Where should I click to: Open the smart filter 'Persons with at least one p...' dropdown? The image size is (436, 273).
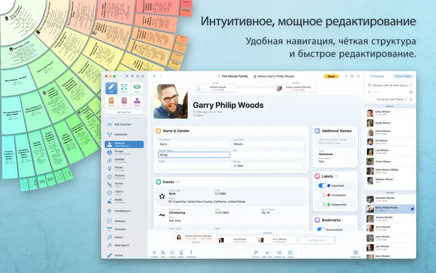click(x=390, y=85)
